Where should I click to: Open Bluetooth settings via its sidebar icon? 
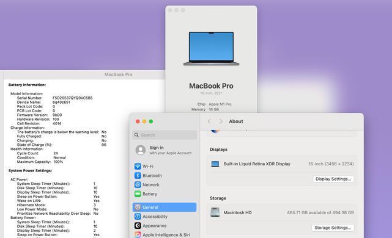coord(138,175)
